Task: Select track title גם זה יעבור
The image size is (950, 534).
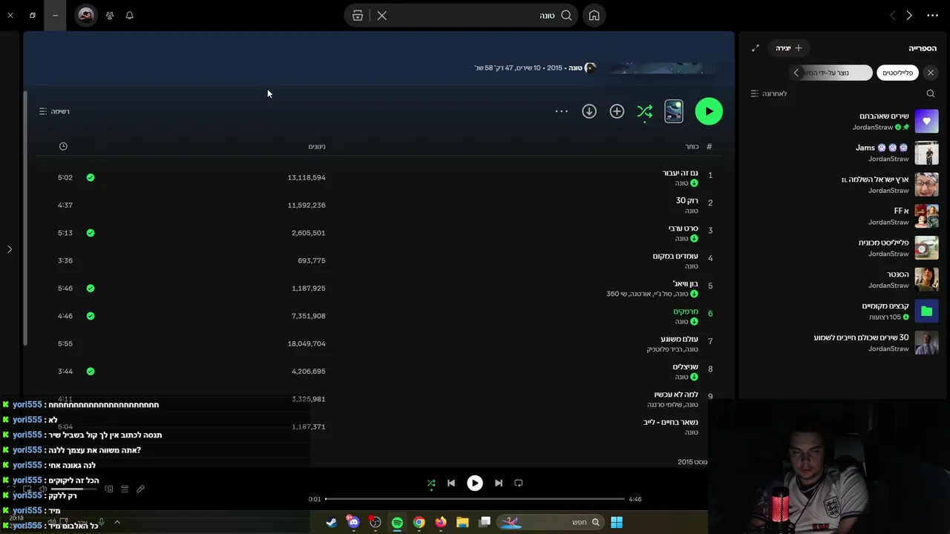Action: tap(680, 173)
